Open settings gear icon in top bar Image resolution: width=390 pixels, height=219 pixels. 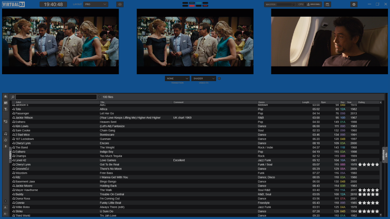click(354, 4)
